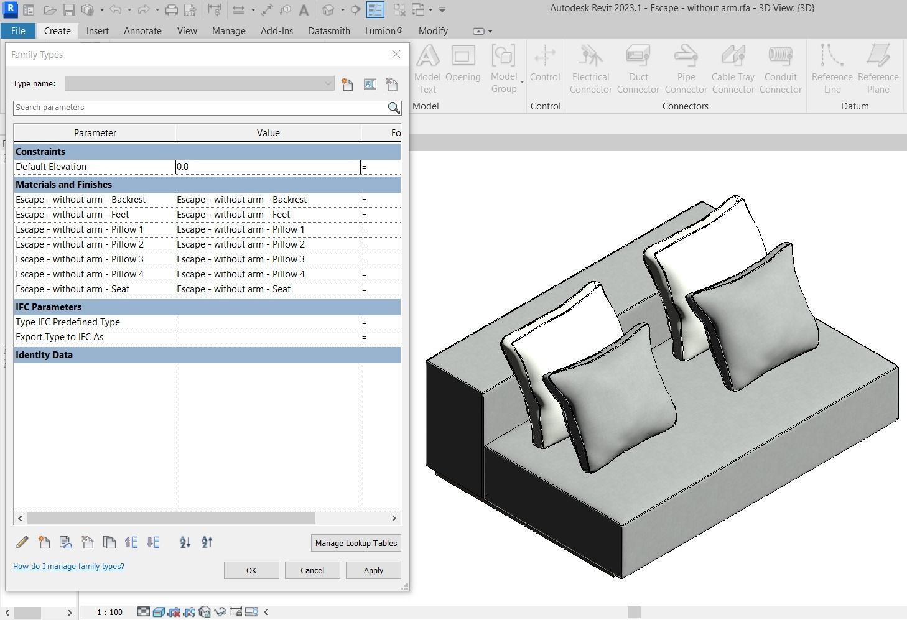Switch to the Manage ribbon tab

228,30
